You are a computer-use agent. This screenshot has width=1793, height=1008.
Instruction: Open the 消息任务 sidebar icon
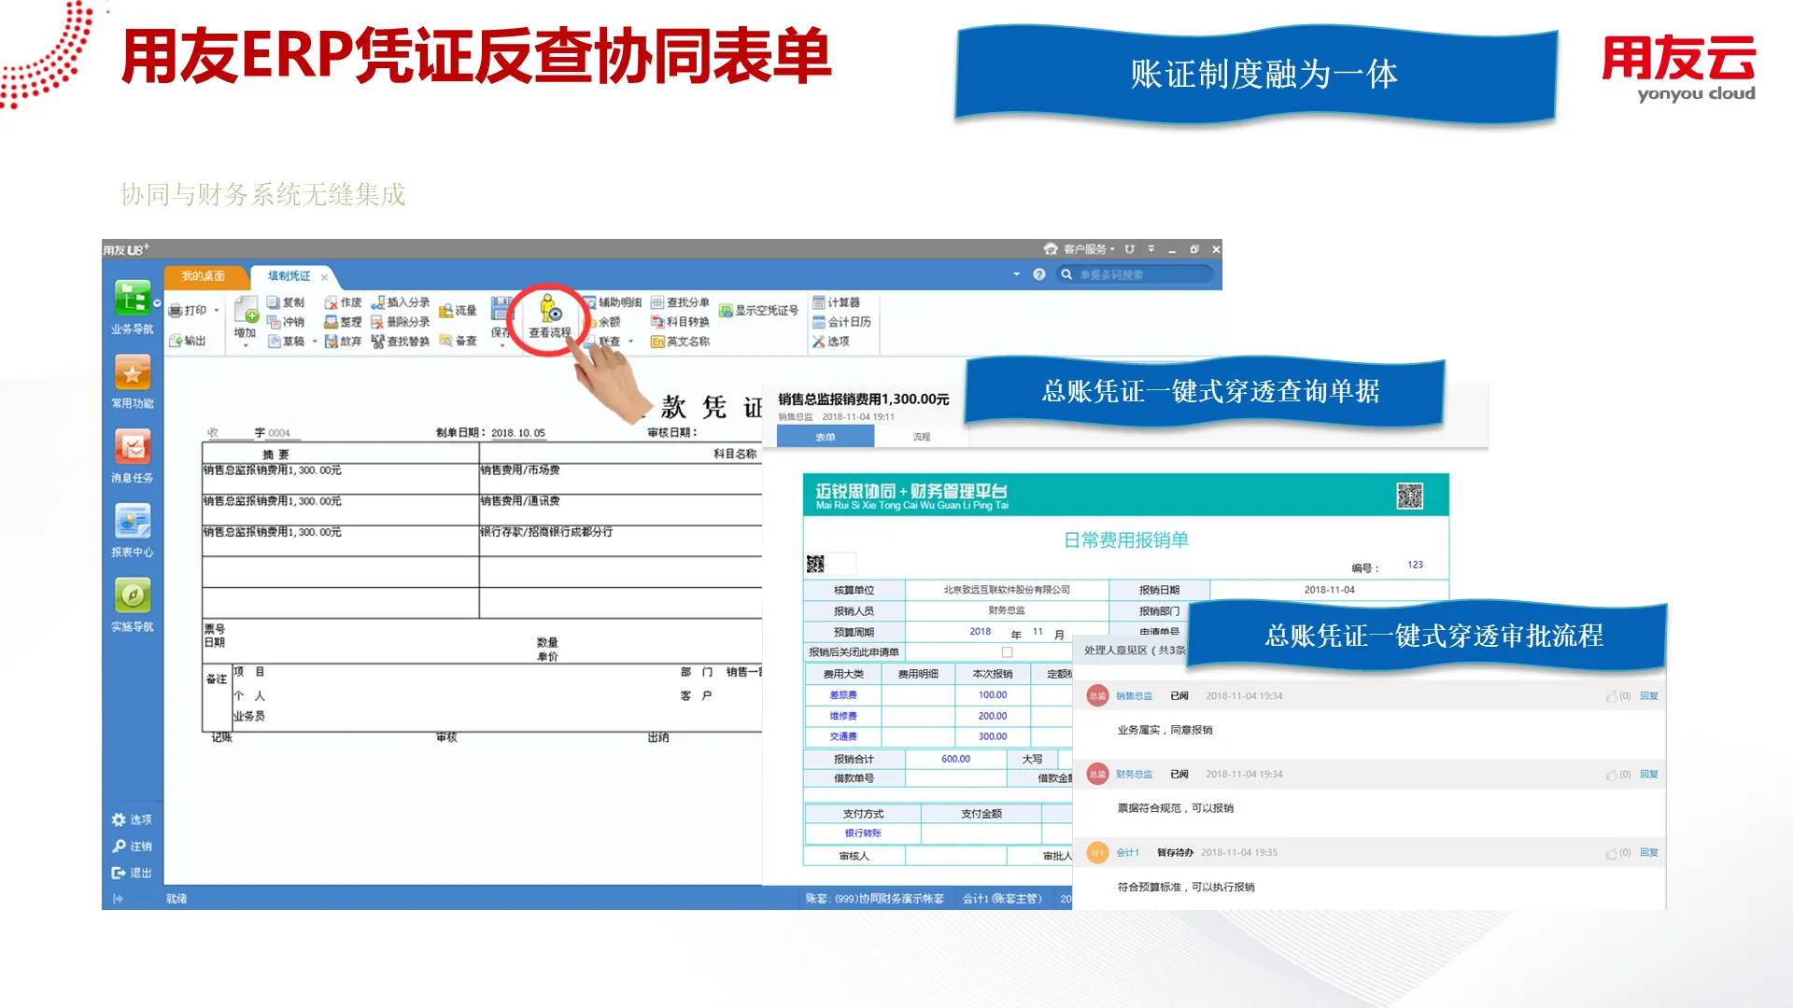132,447
